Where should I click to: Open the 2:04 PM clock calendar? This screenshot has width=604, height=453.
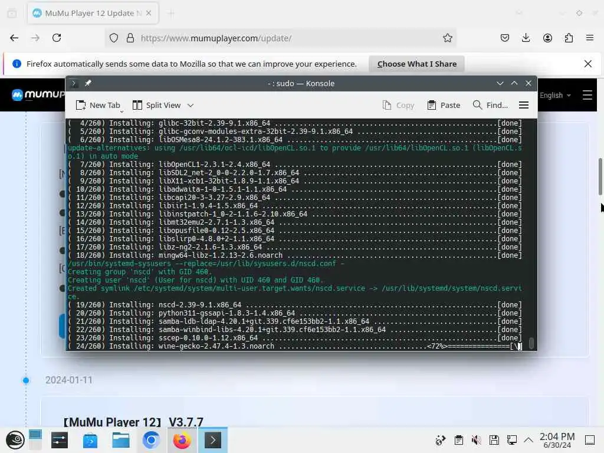[x=557, y=440]
